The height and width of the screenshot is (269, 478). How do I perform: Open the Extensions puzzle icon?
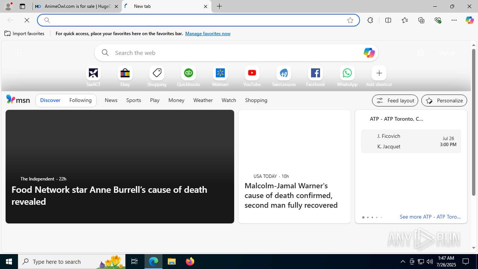tap(370, 20)
